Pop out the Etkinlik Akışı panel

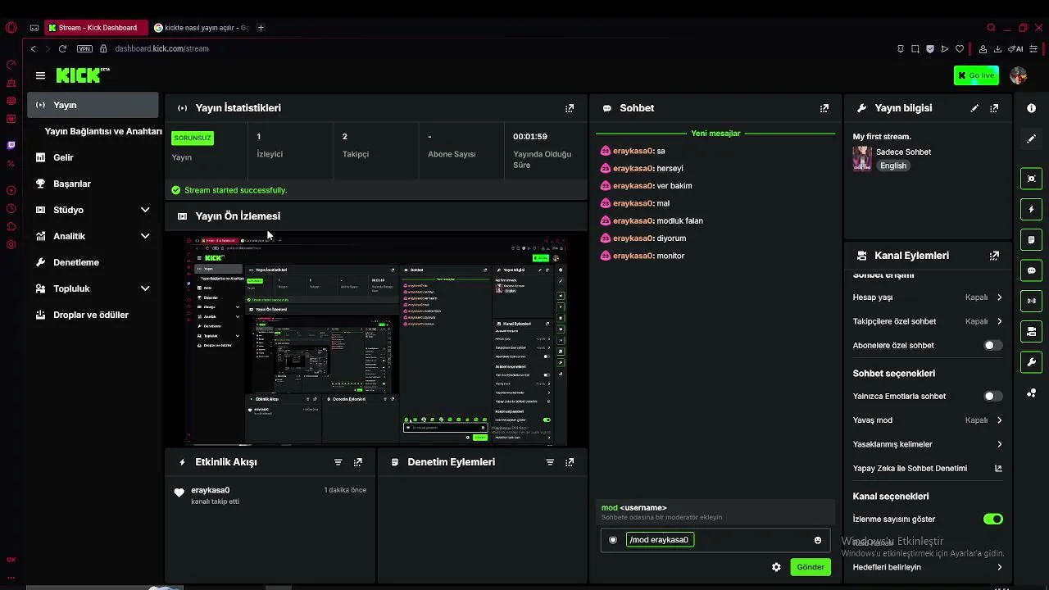tap(357, 462)
